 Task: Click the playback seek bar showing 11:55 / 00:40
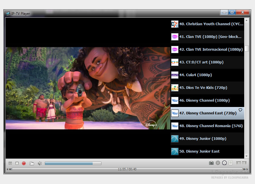[x=127, y=169]
